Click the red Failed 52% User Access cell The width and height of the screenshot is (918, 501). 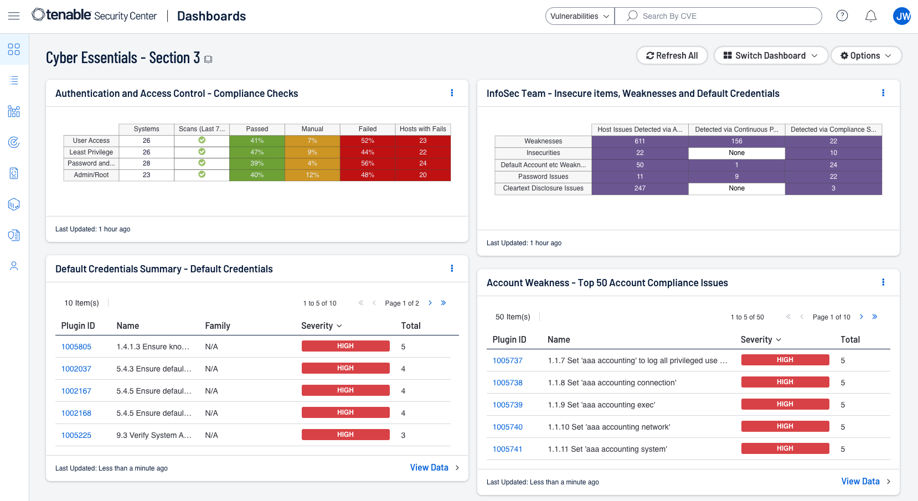[367, 141]
